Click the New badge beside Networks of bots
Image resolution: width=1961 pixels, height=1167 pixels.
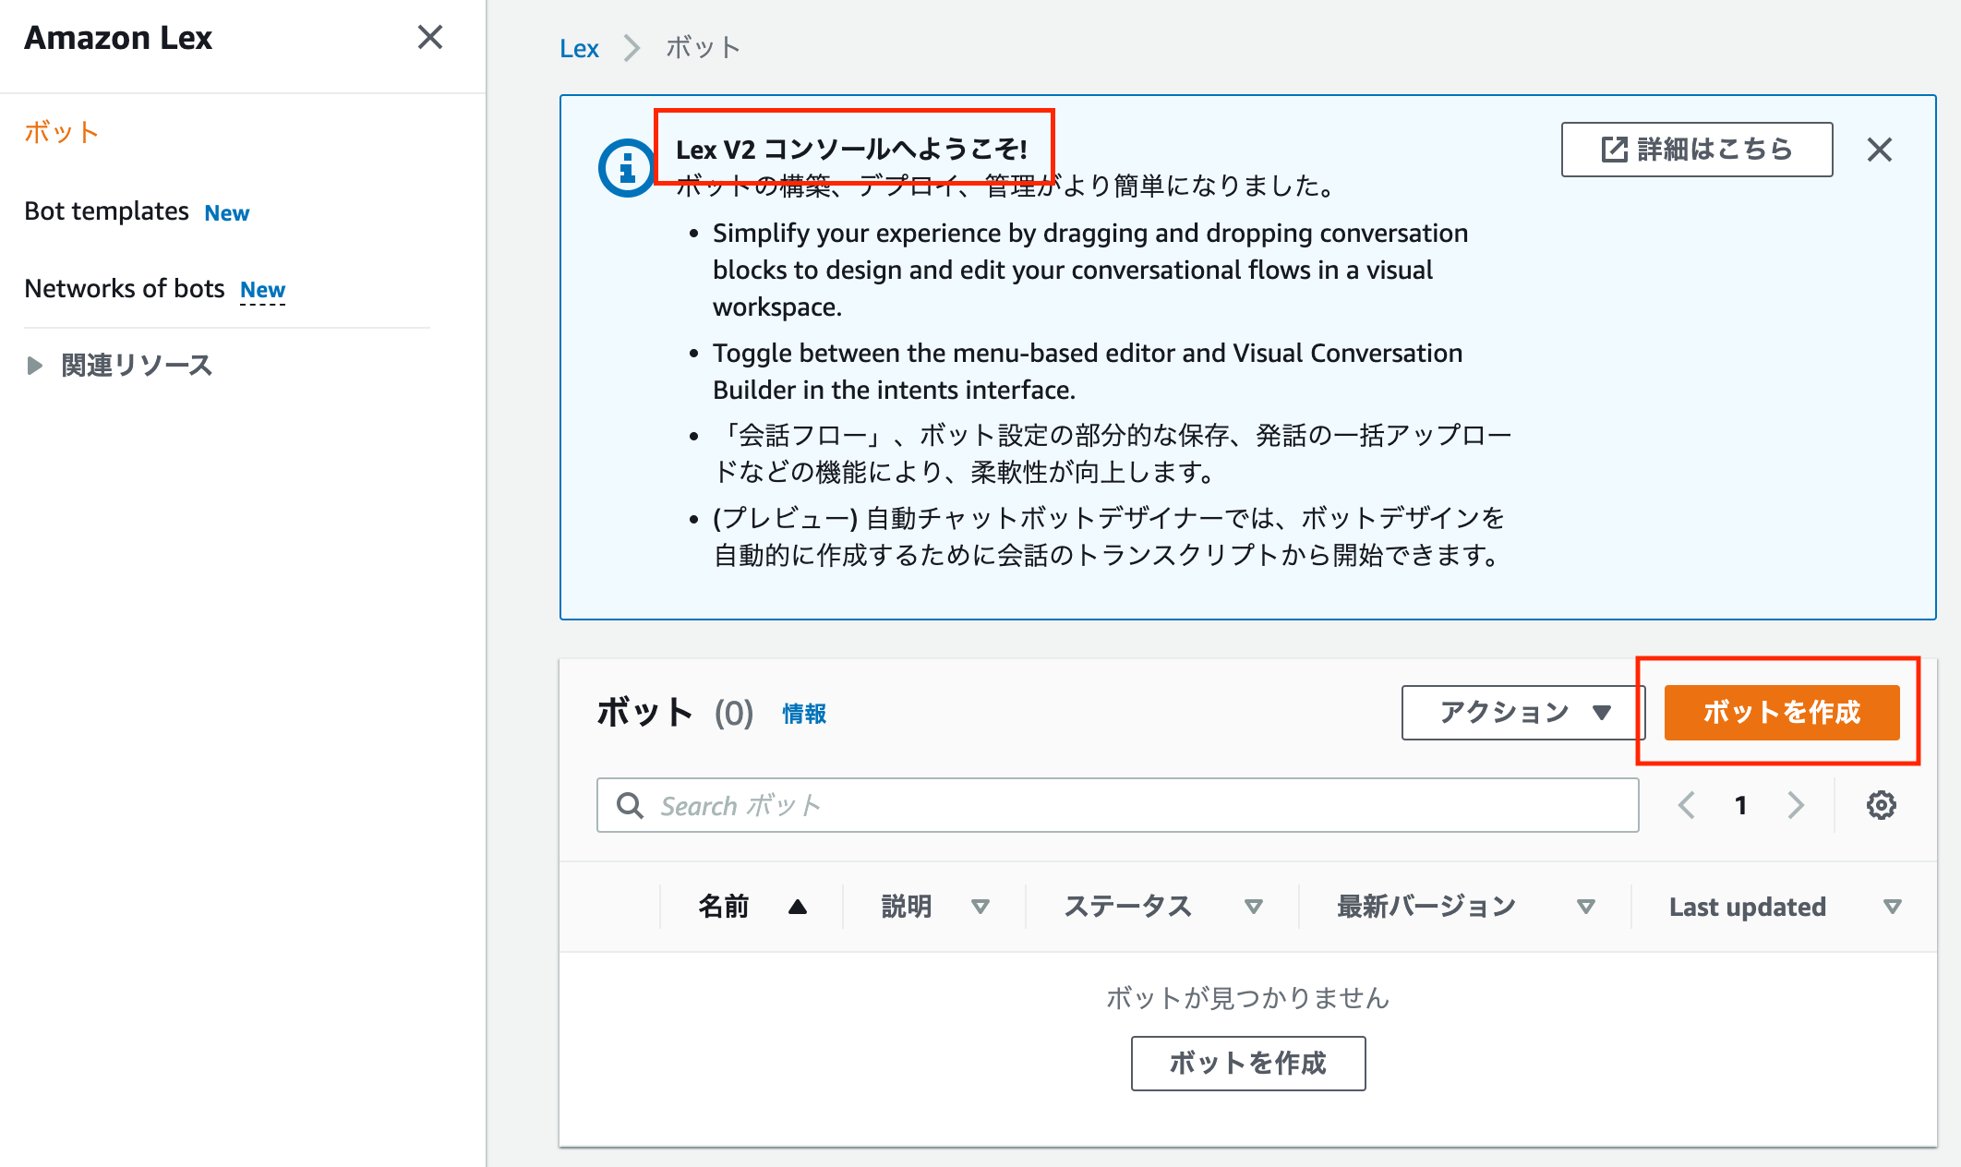tap(262, 290)
